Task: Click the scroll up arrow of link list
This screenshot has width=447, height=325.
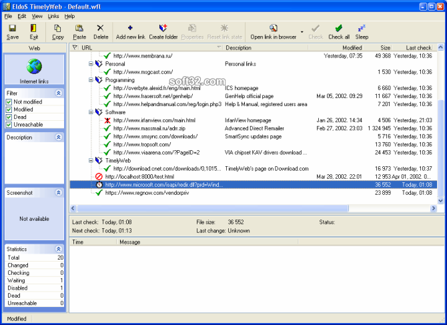Action: [x=440, y=47]
